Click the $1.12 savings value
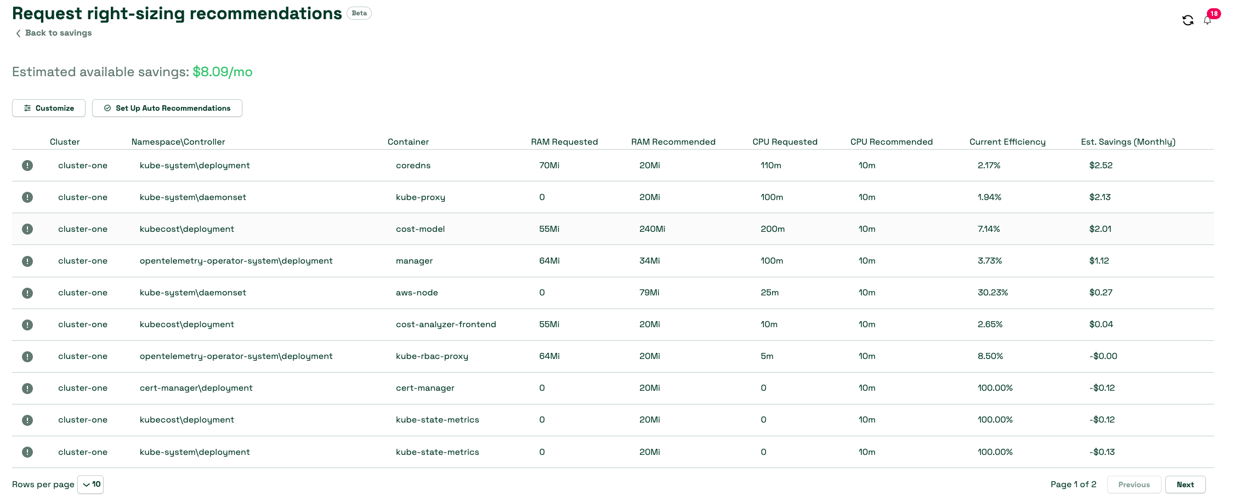 (x=1099, y=261)
